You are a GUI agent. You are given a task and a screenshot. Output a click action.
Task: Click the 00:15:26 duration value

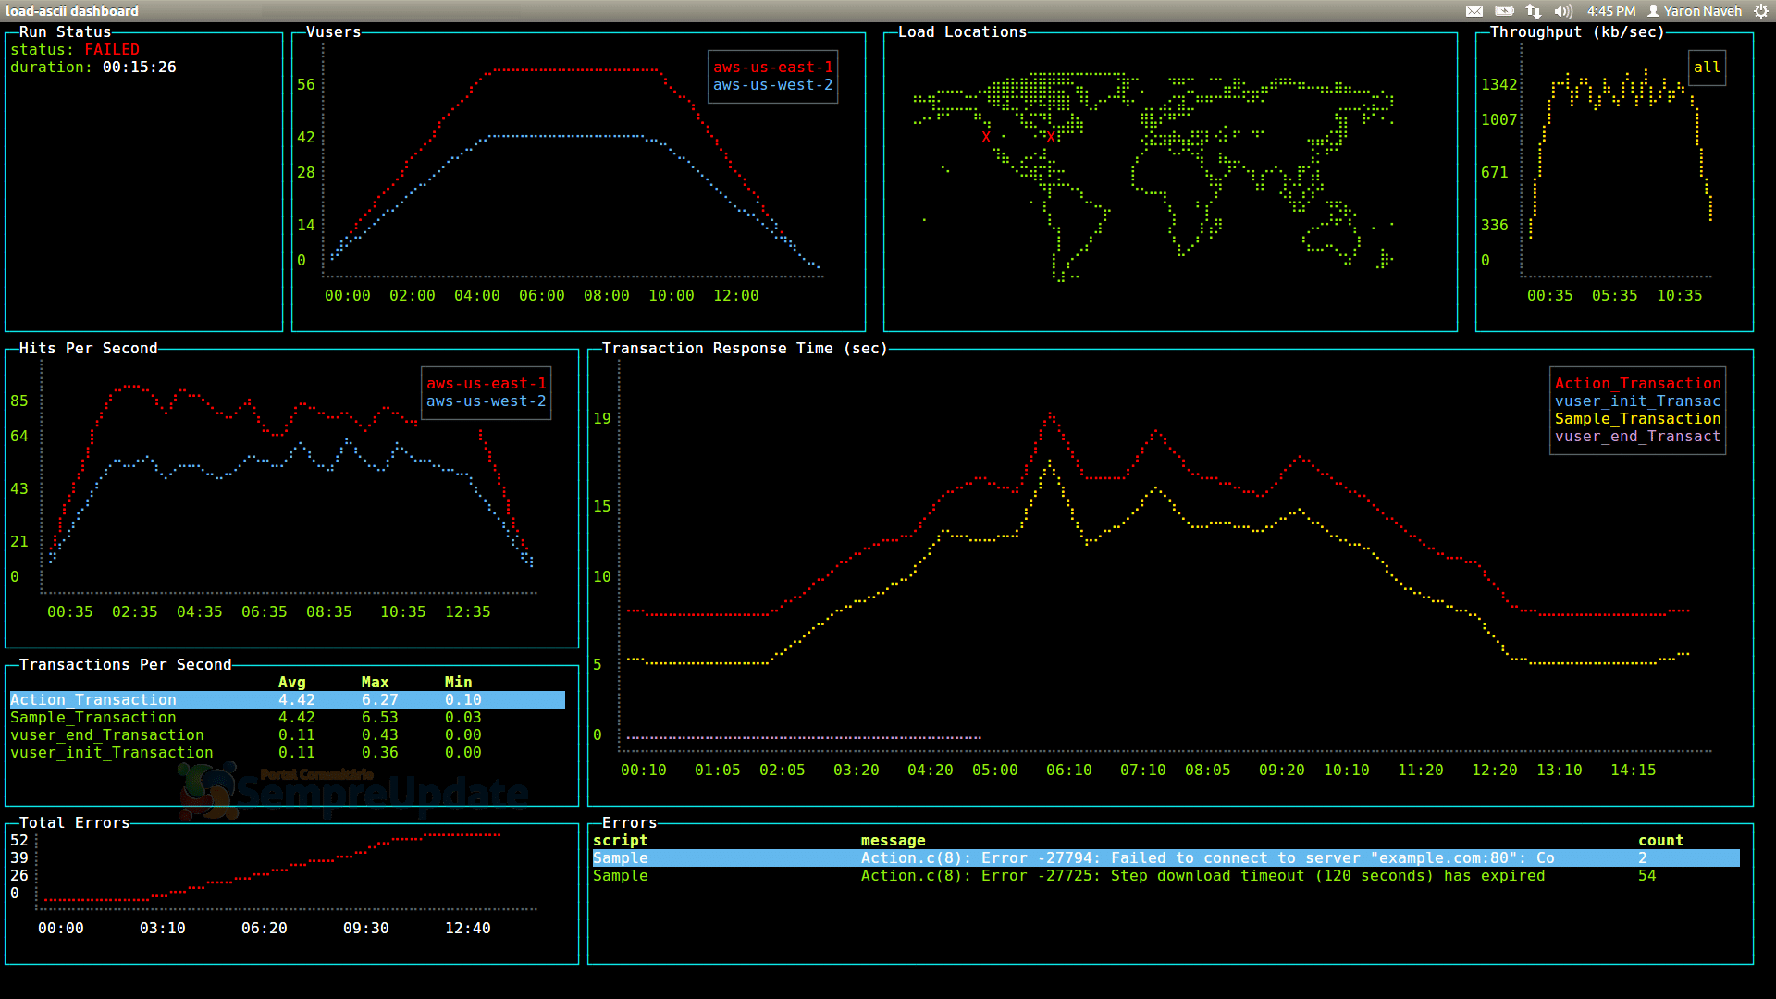pos(139,68)
